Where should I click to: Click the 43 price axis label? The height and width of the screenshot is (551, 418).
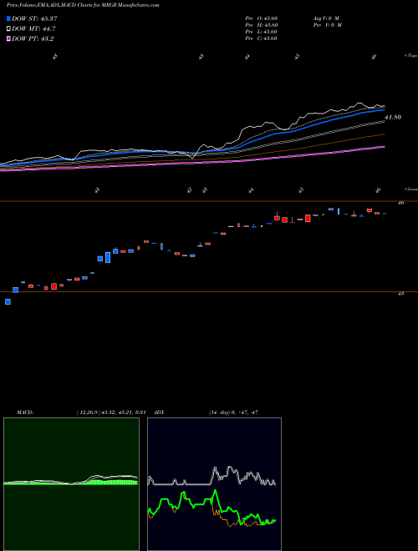click(x=400, y=293)
